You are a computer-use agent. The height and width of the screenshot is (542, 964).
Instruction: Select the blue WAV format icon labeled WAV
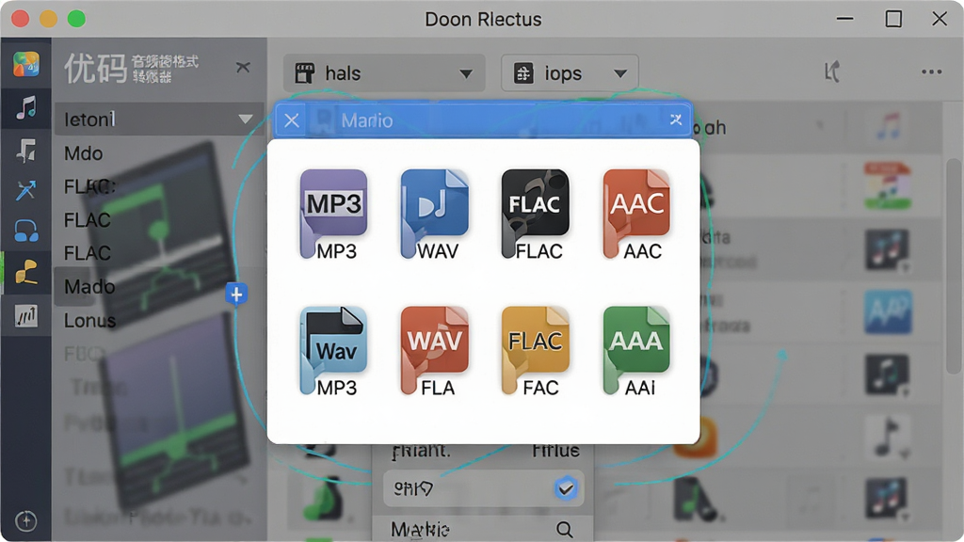tap(435, 214)
